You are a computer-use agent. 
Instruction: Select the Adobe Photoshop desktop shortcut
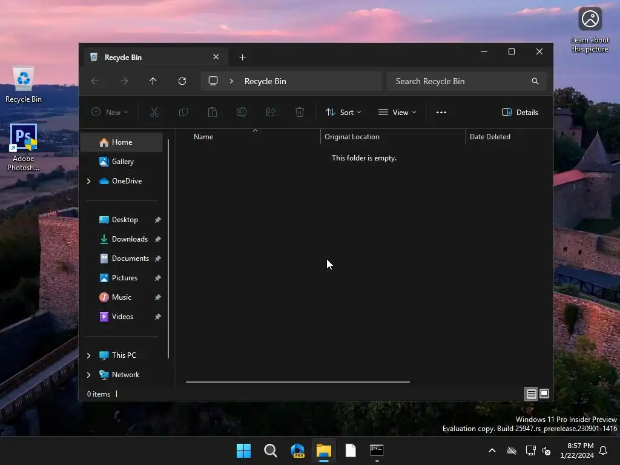(24, 148)
